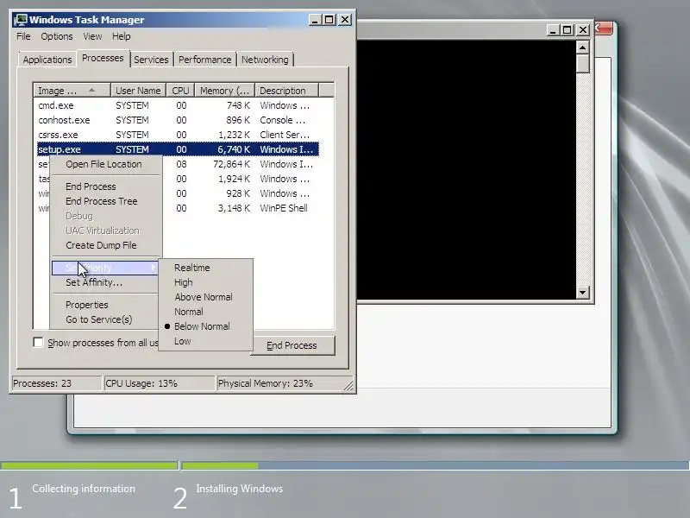Click console window scroll up arrow
This screenshot has width=690, height=518.
(x=583, y=47)
